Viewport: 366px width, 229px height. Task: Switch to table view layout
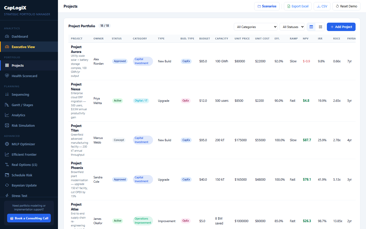[x=311, y=27]
